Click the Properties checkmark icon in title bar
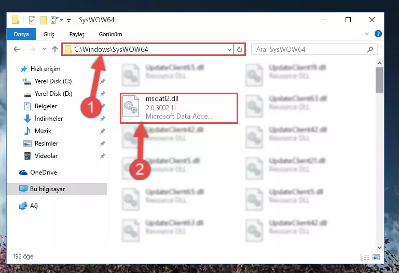 (32, 20)
